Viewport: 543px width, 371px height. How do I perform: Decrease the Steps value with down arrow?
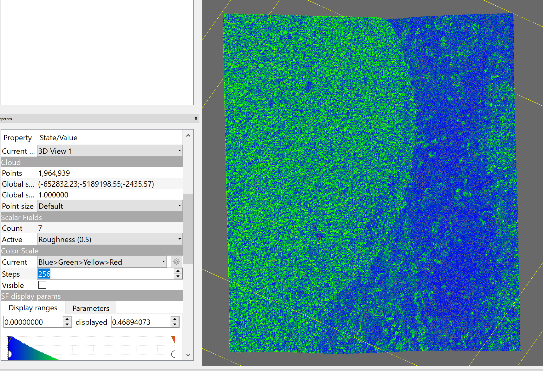tap(178, 276)
